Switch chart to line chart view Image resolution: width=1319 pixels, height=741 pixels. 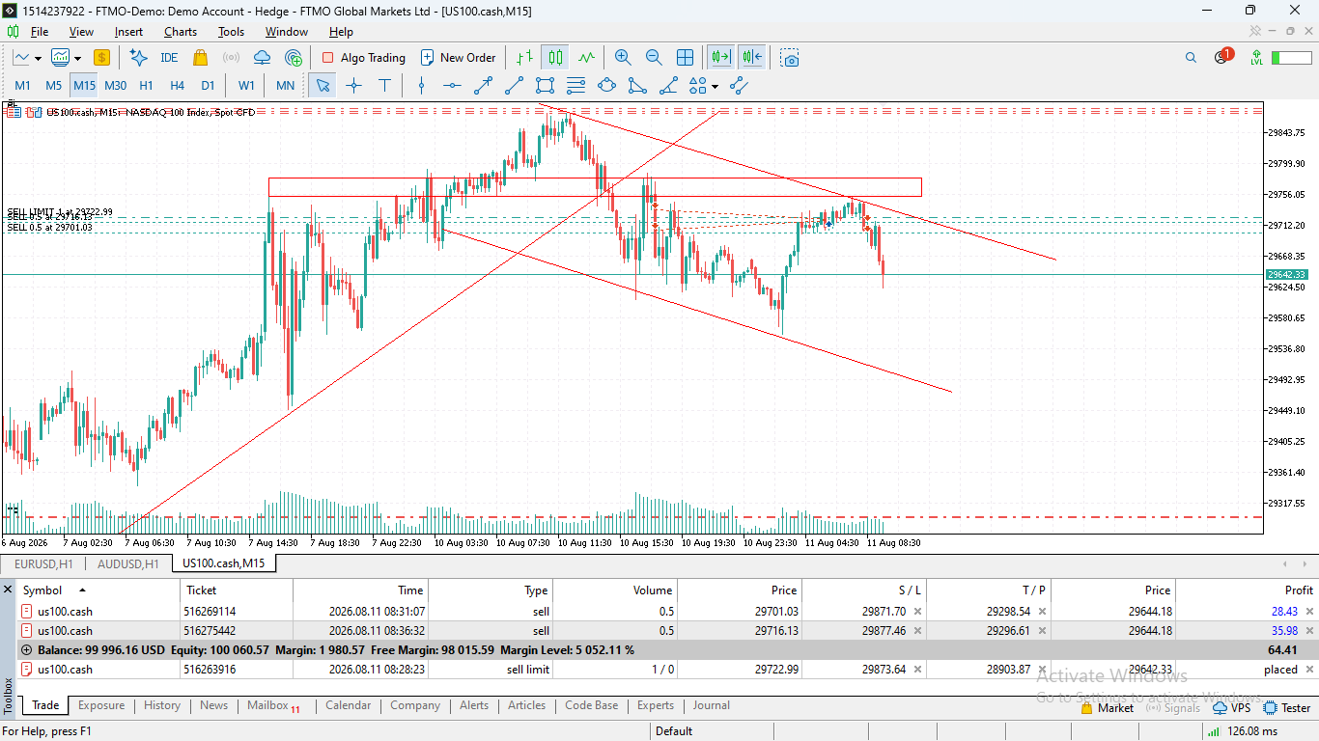click(x=585, y=58)
